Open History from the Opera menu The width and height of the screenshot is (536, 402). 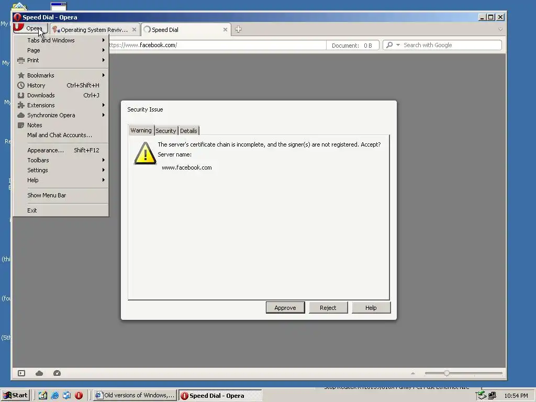tap(61, 85)
